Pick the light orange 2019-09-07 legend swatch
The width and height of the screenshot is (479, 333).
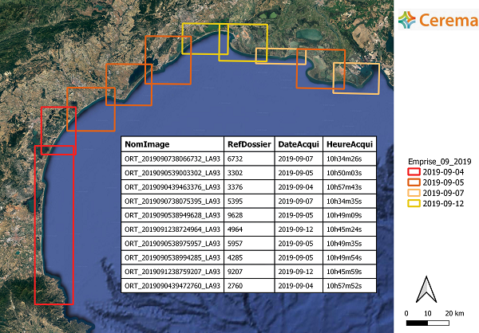coord(414,193)
